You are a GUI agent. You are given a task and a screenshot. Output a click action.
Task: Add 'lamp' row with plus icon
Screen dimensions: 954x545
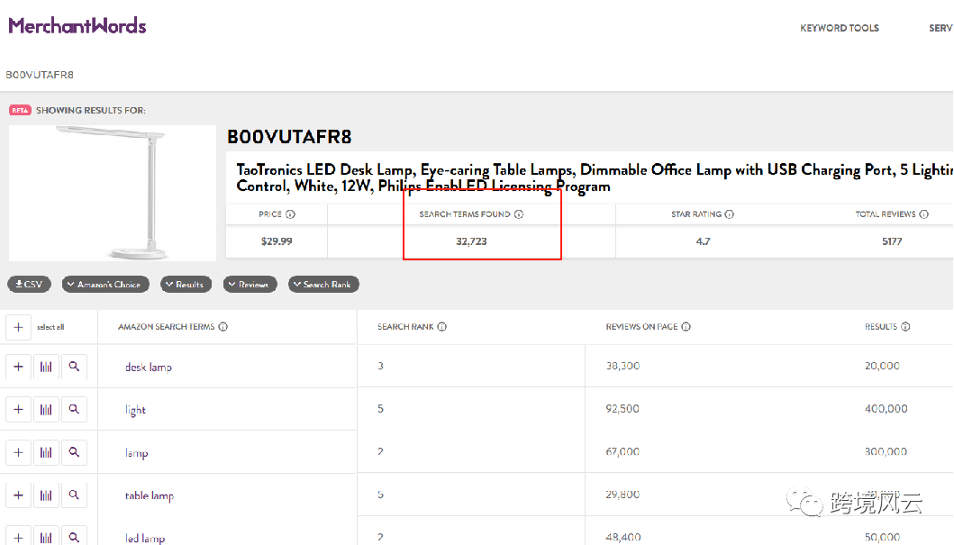[18, 452]
